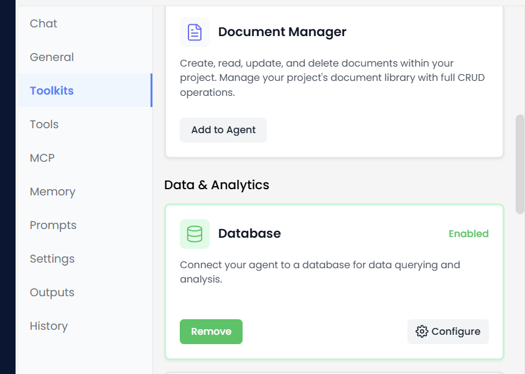The width and height of the screenshot is (525, 374).
Task: Select the Toolkits sidebar item
Action: point(51,90)
